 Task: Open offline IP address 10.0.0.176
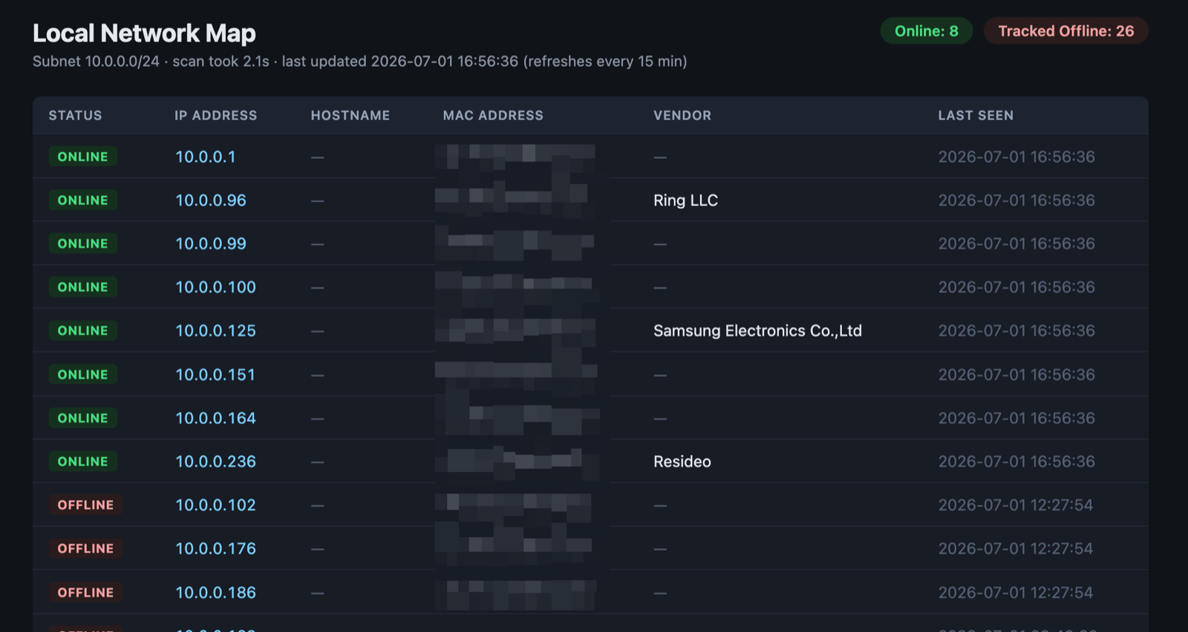click(x=215, y=549)
